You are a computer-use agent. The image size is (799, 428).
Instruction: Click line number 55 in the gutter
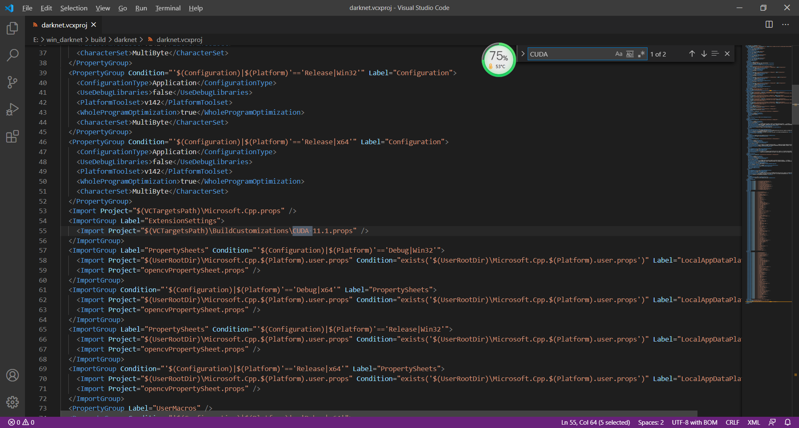pyautogui.click(x=43, y=231)
